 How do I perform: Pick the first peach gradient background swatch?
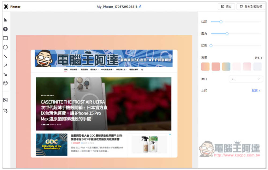(205, 67)
